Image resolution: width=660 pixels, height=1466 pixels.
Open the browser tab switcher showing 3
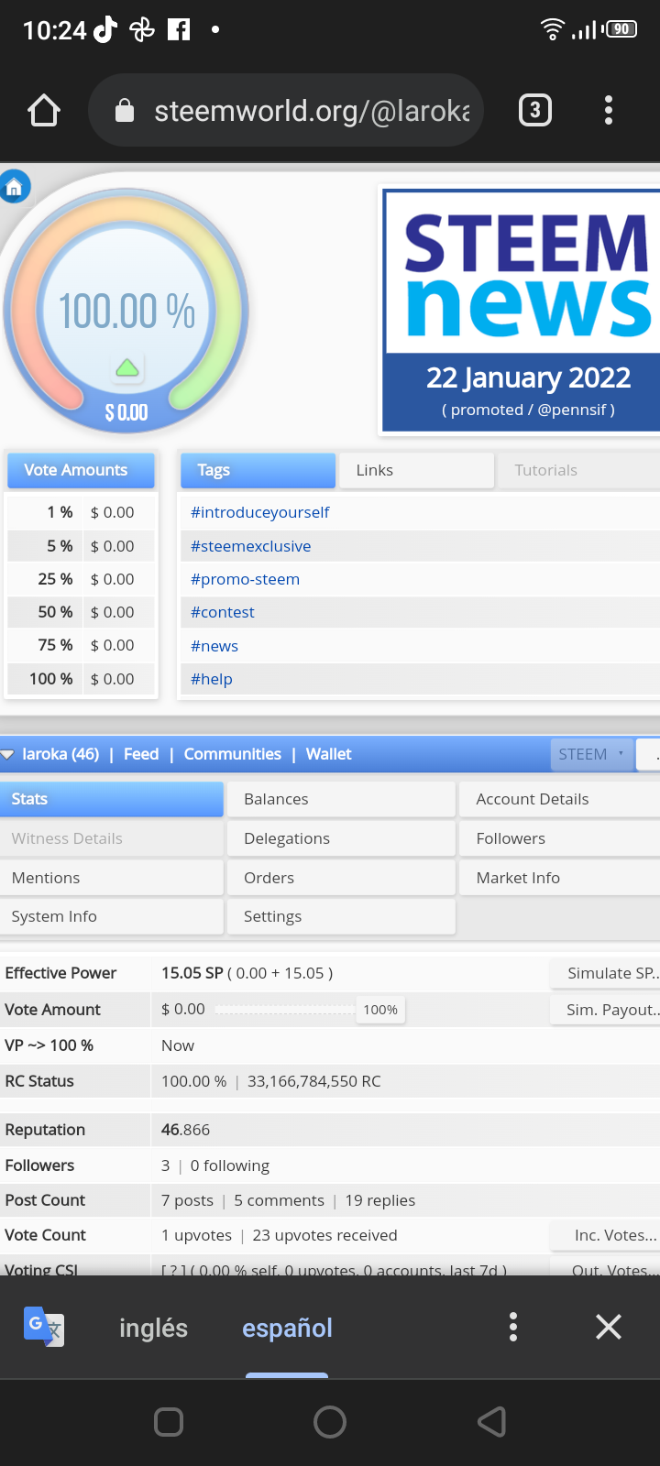535,111
